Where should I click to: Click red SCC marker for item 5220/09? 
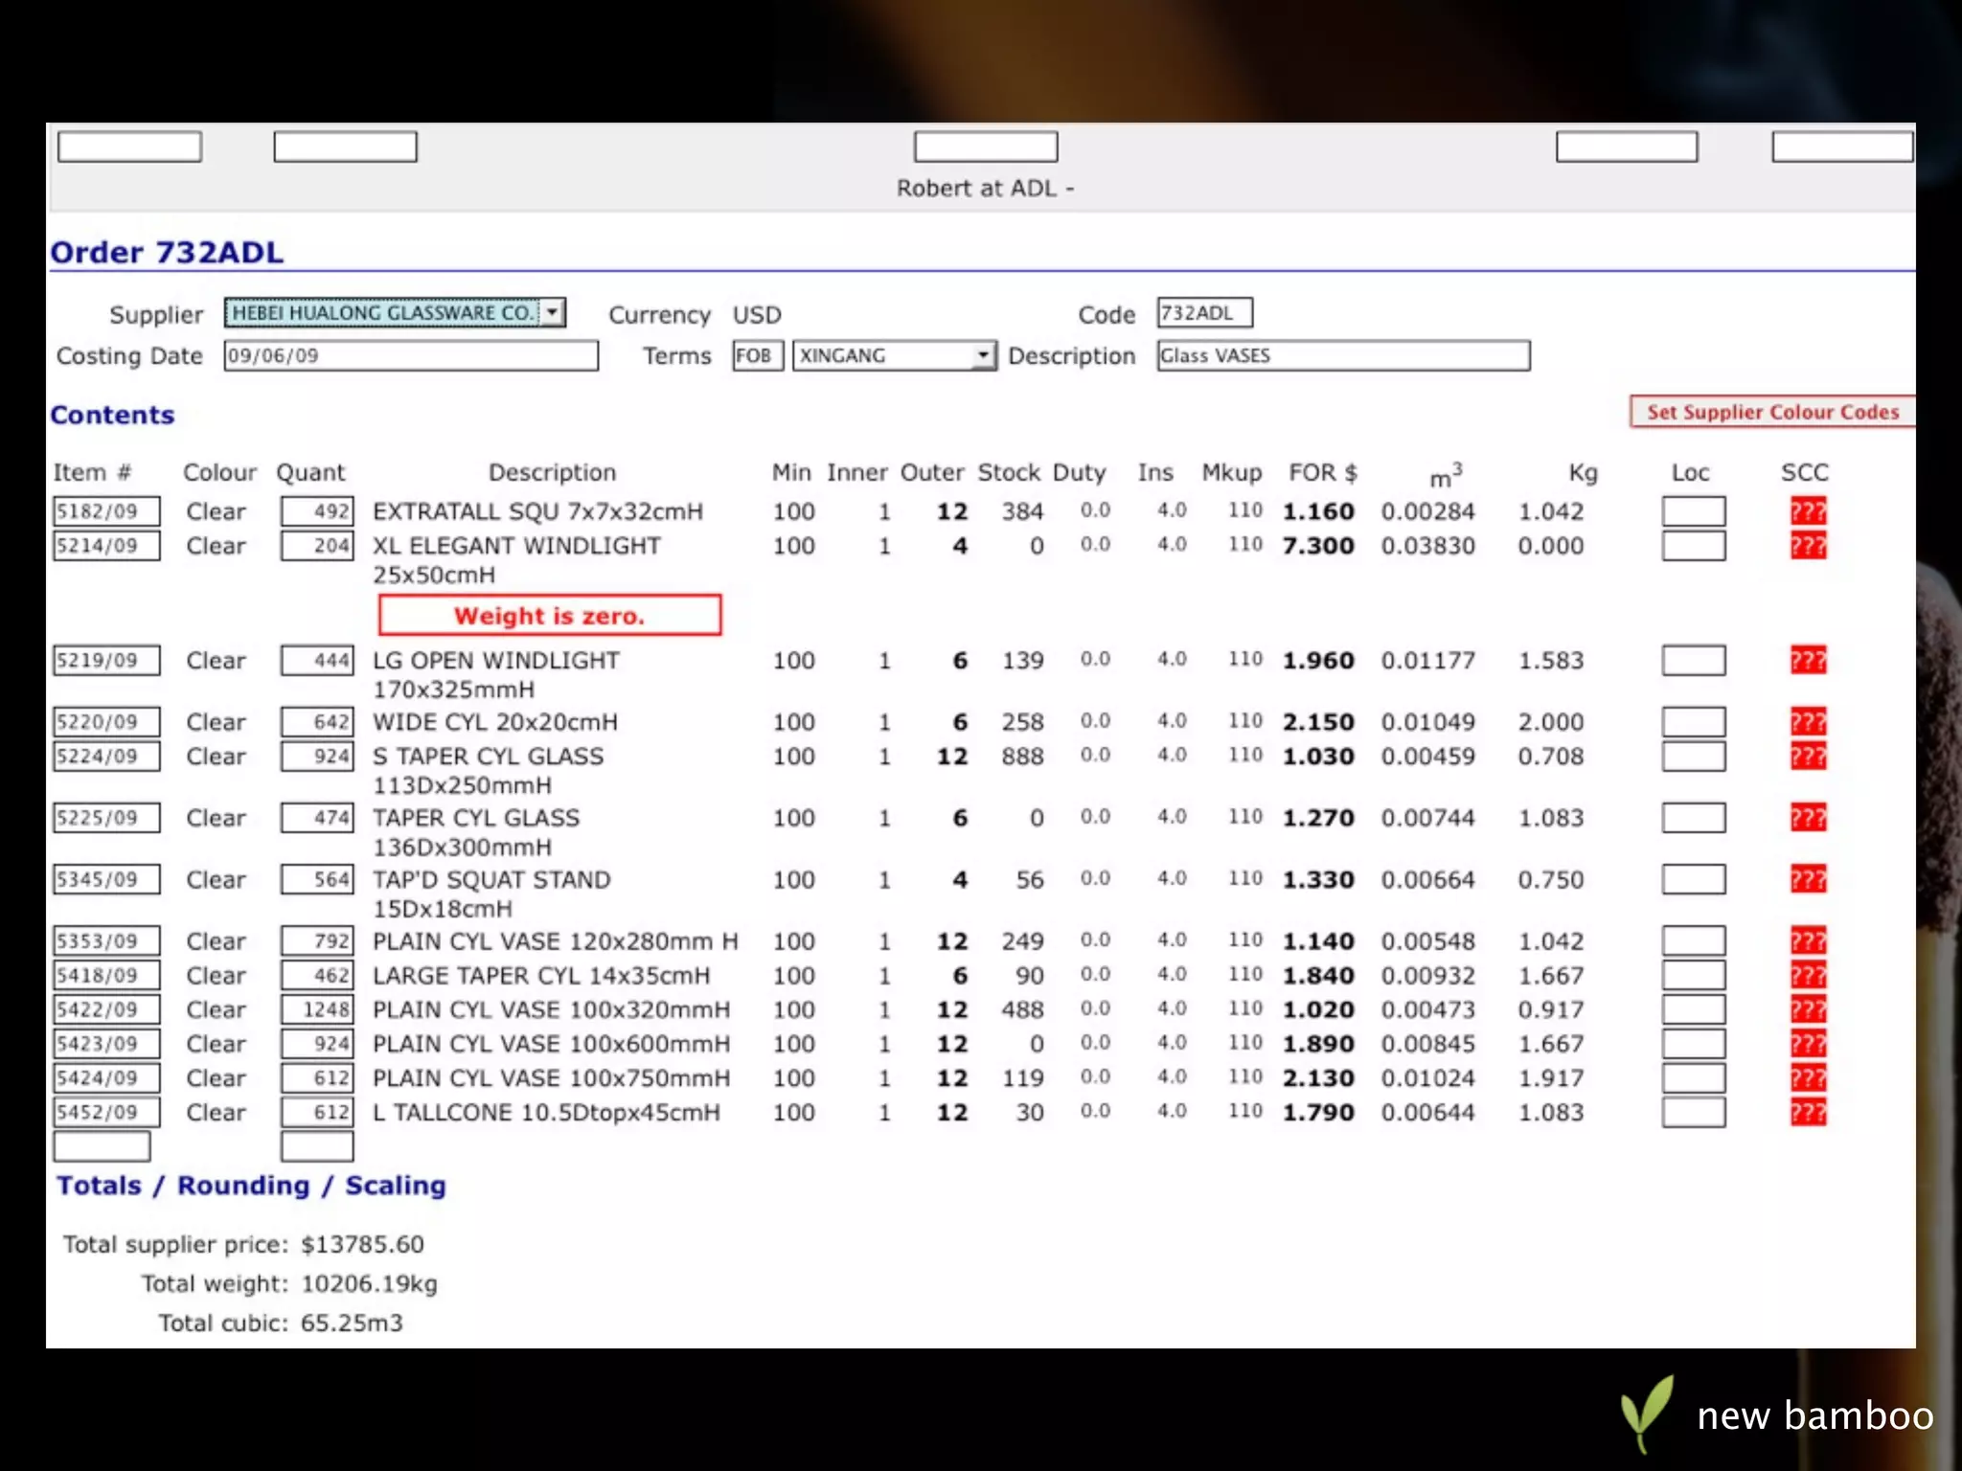[1807, 722]
